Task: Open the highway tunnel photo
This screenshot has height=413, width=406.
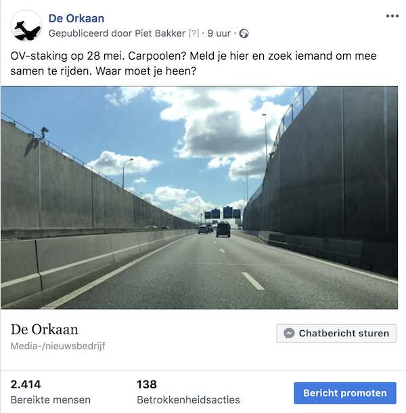Action: point(199,197)
